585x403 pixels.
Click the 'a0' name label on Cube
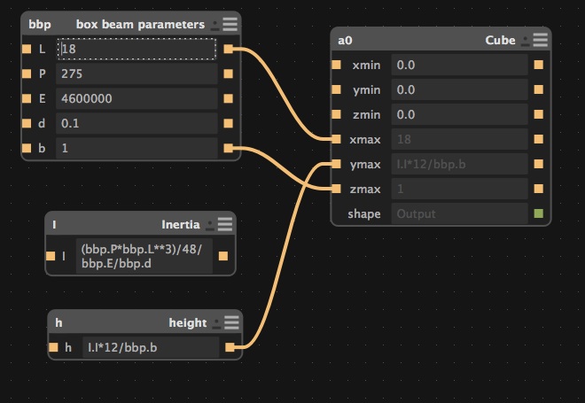(346, 41)
